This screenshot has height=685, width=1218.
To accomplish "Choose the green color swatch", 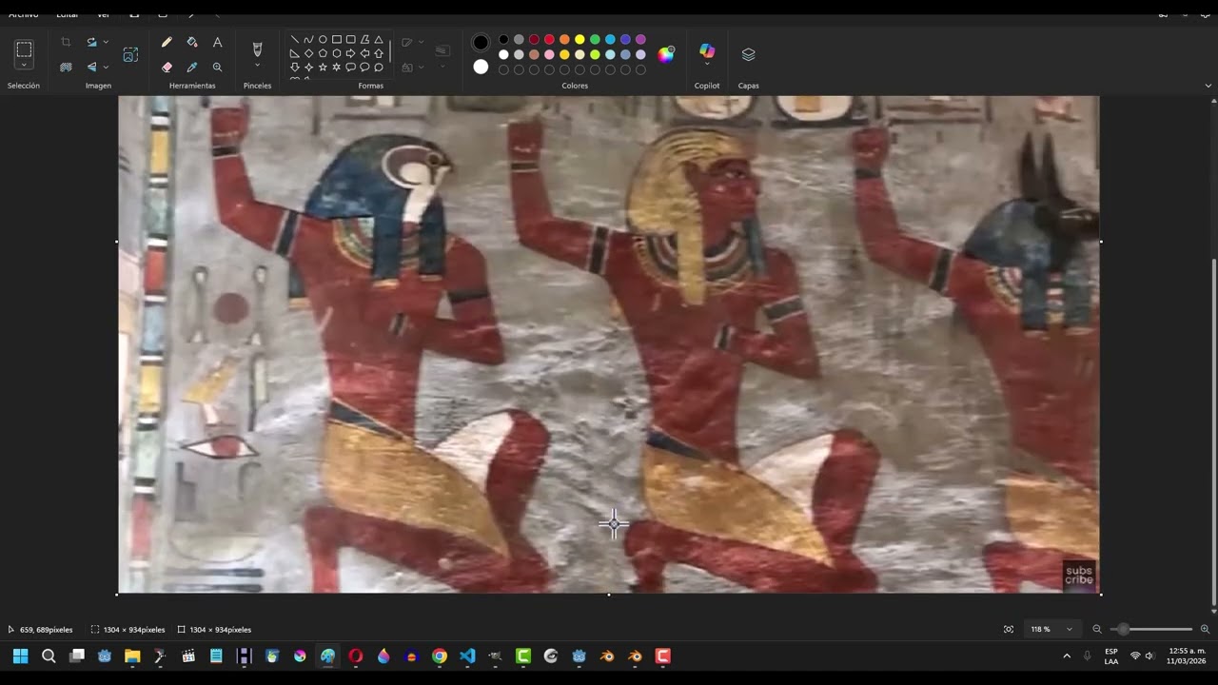I will point(595,39).
